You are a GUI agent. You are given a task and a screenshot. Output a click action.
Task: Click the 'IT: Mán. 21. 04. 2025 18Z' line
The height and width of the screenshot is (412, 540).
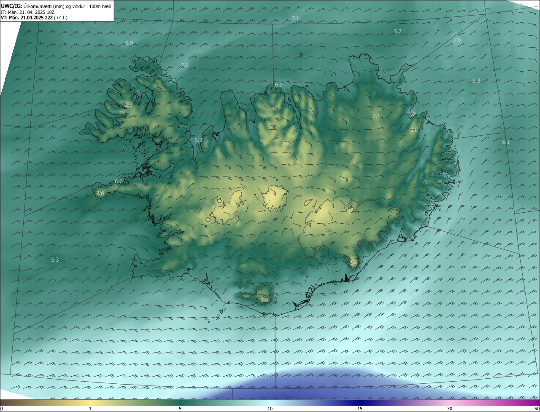(28, 12)
